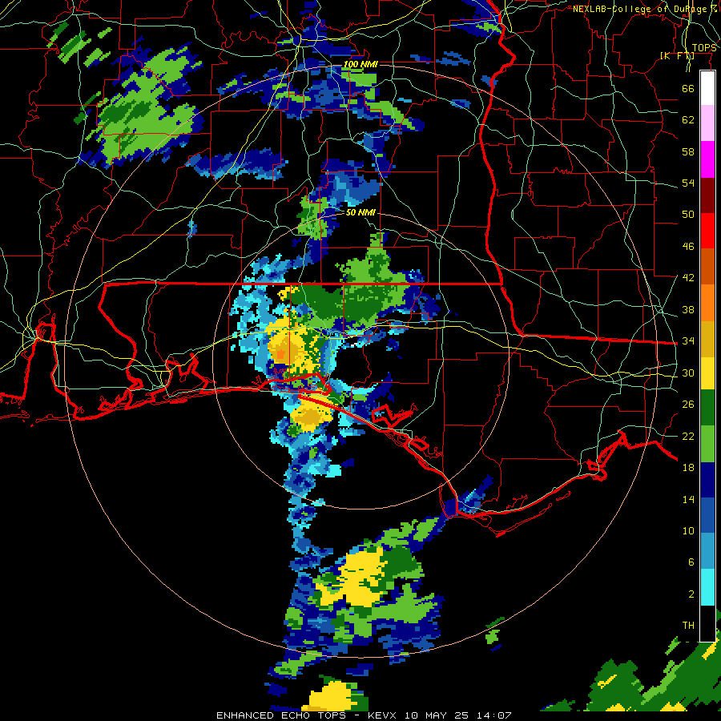Choose the light green legend swatch
Viewport: 721px width, 721px height.
click(707, 444)
